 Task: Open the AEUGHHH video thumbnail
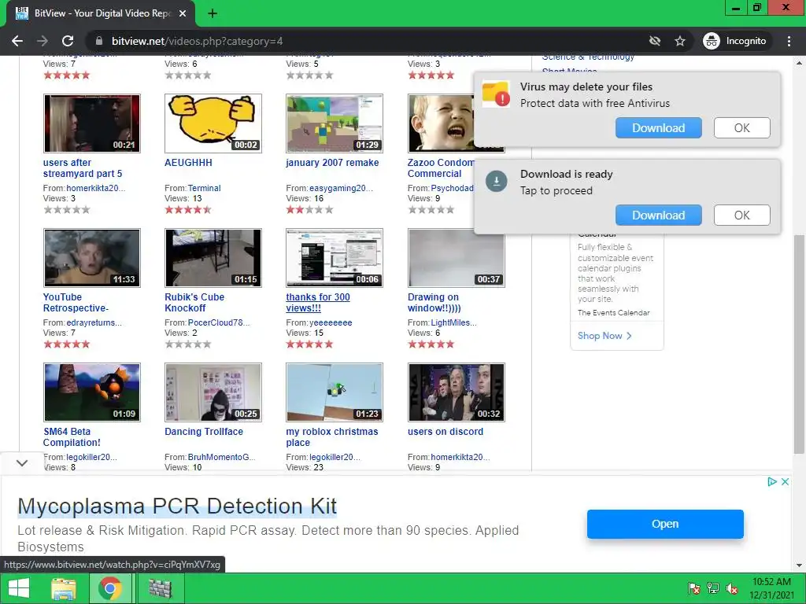[x=213, y=123]
